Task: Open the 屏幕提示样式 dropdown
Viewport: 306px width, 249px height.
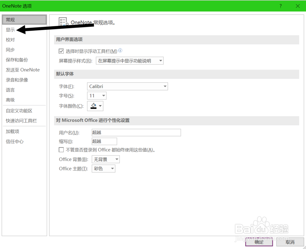Action: (129, 61)
